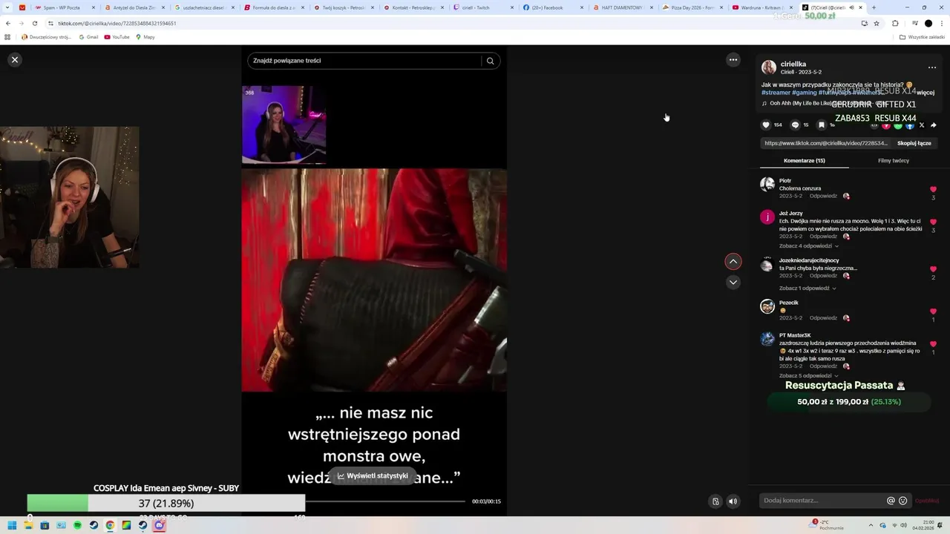Go to next video with down arrow
Viewport: 950px width, 534px height.
coord(733,282)
